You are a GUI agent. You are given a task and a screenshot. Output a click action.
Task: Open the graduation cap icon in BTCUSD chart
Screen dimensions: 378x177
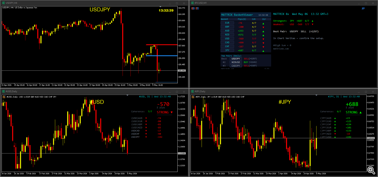(363, 8)
